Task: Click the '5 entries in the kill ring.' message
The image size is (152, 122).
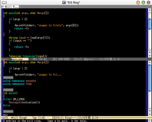Action: click(x=22, y=121)
